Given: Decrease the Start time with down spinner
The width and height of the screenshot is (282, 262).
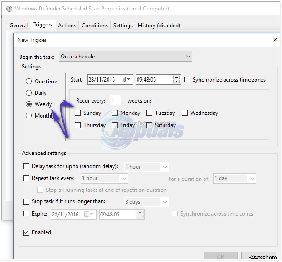Looking at the screenshot, I should [176, 82].
